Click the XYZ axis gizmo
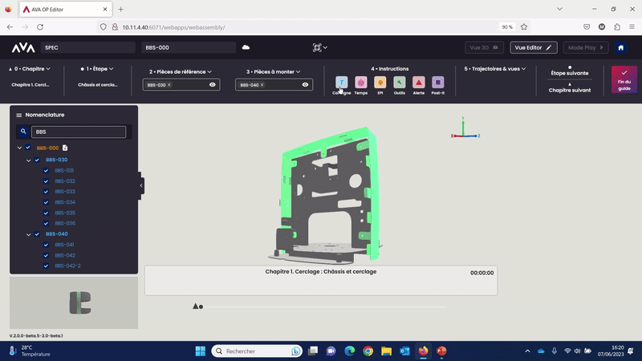The width and height of the screenshot is (642, 361). [465, 128]
